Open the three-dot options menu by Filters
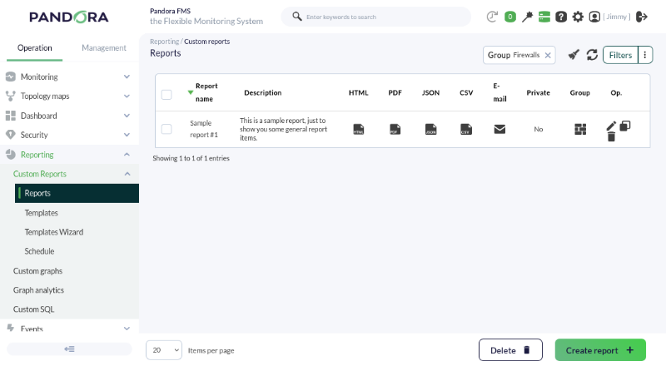The image size is (666, 366). point(644,55)
